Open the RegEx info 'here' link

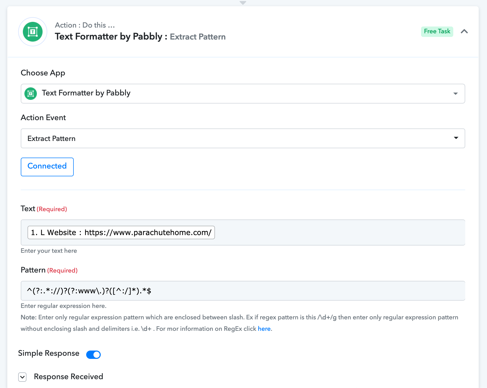pyautogui.click(x=264, y=329)
